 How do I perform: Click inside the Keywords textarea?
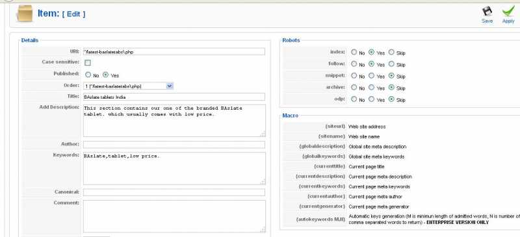click(x=174, y=168)
